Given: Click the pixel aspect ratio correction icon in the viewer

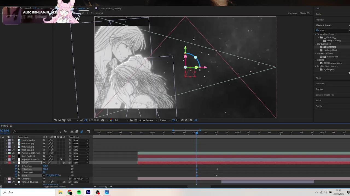Looking at the screenshot, I should (174, 120).
